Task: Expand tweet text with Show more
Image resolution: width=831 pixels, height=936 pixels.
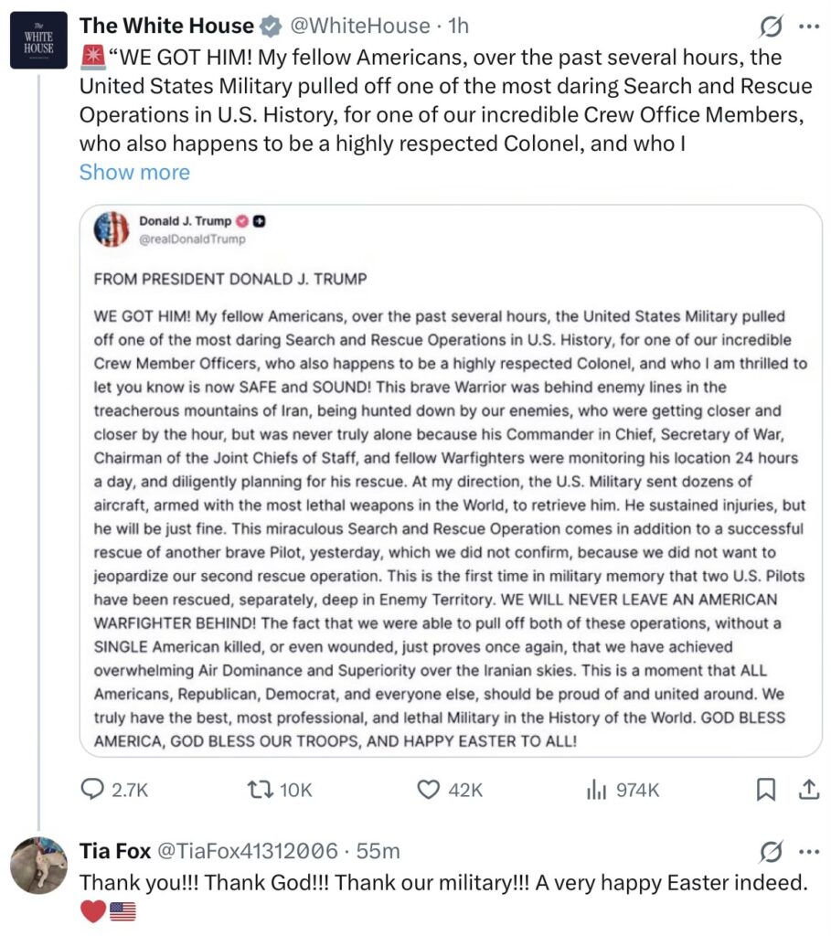Action: [134, 172]
